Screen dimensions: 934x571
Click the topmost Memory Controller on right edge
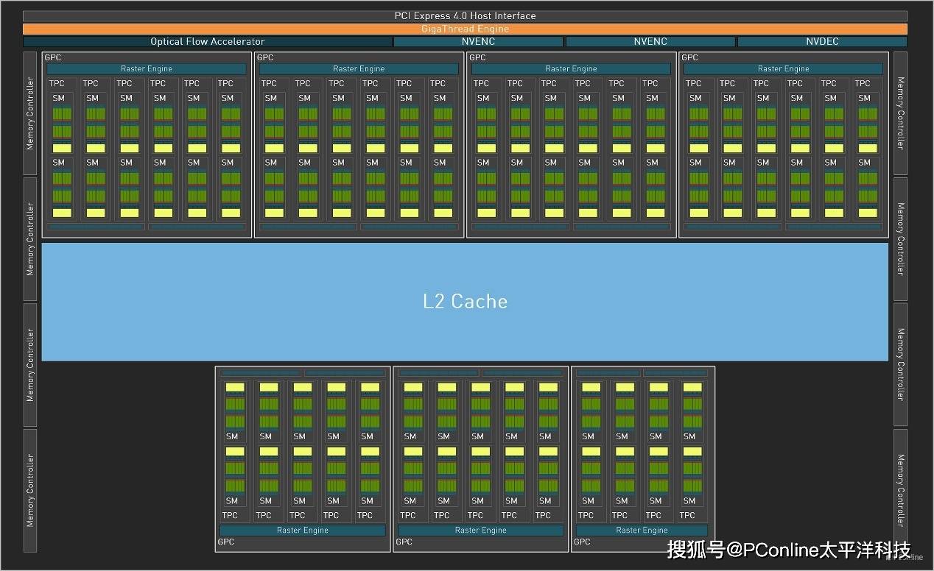point(900,113)
